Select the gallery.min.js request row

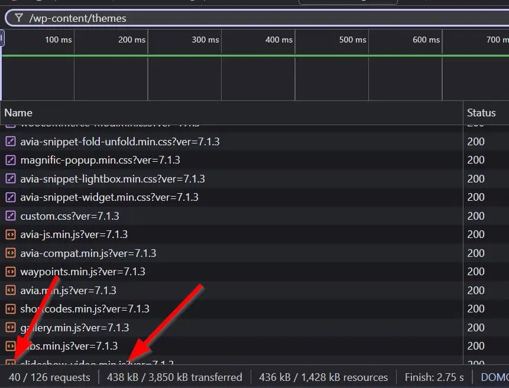tap(74, 328)
